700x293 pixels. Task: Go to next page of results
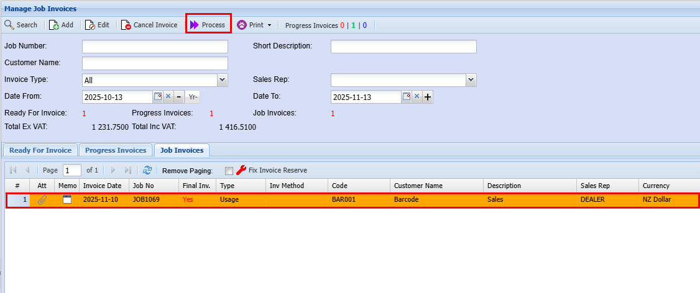[113, 170]
